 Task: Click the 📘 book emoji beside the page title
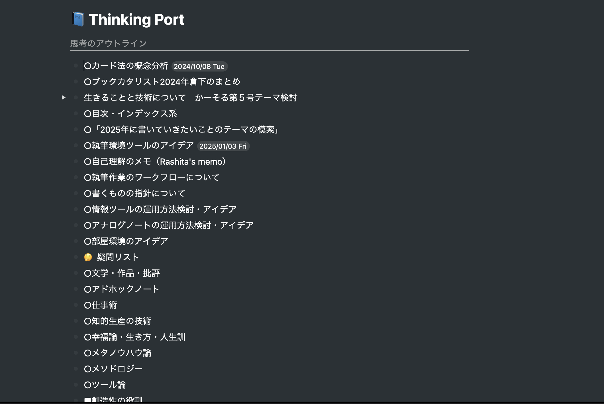click(77, 19)
